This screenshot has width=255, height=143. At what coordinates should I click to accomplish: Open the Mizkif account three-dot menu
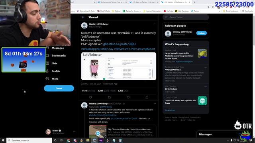(75, 132)
